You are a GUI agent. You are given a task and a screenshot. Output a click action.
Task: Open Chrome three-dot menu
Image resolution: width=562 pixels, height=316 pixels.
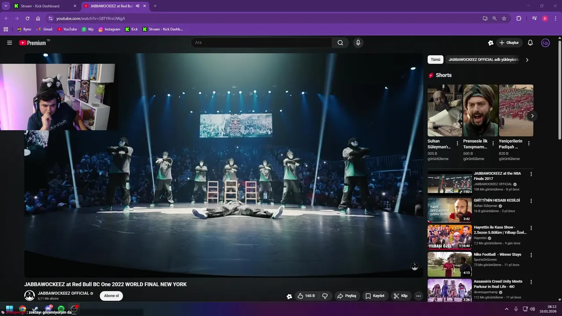pyautogui.click(x=555, y=18)
